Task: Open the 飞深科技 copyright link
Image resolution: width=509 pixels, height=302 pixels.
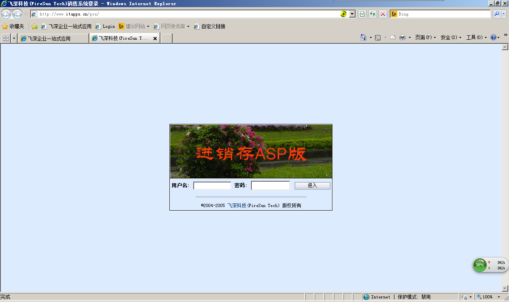Action: point(237,205)
